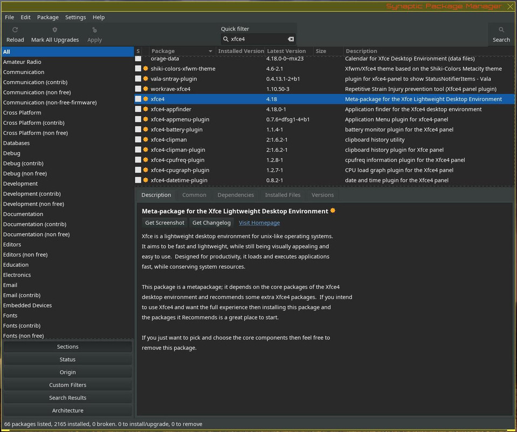
Task: Show the Search Results view
Action: coord(67,397)
